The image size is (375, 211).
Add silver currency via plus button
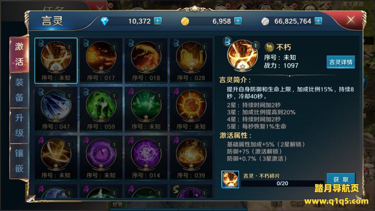pos(318,21)
